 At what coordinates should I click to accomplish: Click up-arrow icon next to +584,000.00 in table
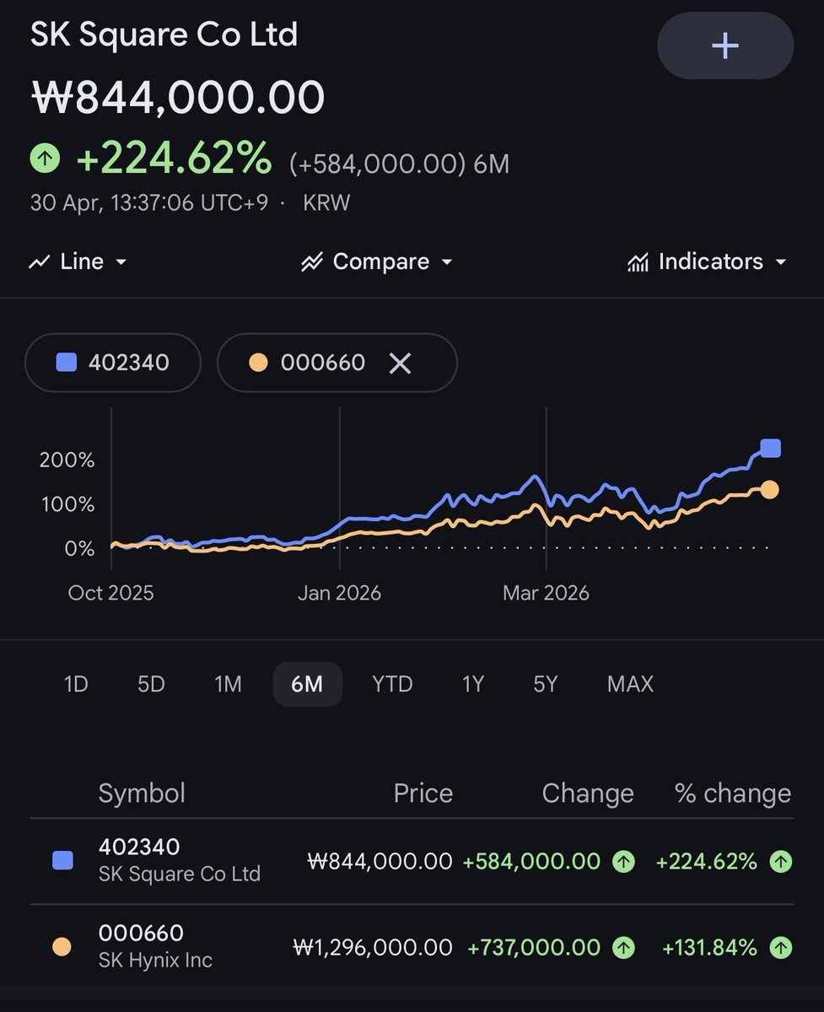click(623, 861)
